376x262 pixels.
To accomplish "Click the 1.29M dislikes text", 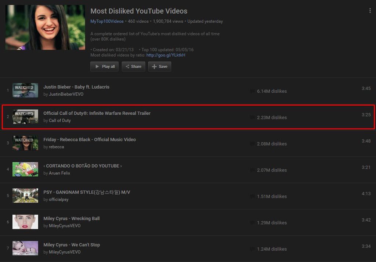I will pos(272,223).
